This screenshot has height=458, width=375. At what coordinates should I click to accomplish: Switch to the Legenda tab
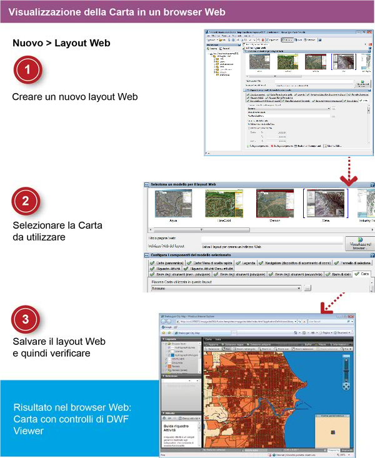point(246,263)
